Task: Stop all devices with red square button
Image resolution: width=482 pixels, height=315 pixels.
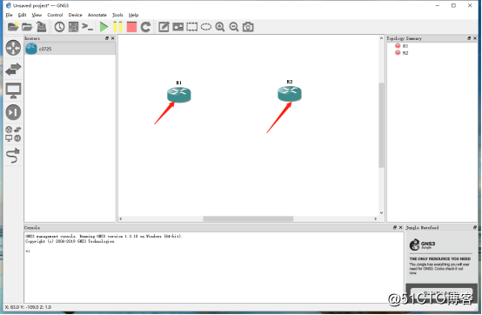Action: 131,27
